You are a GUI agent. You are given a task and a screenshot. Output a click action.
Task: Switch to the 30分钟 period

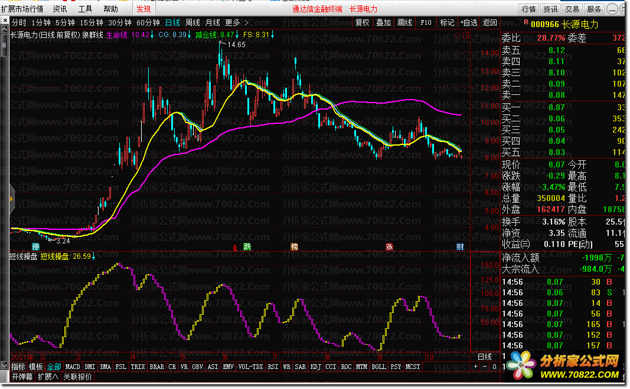click(x=120, y=22)
